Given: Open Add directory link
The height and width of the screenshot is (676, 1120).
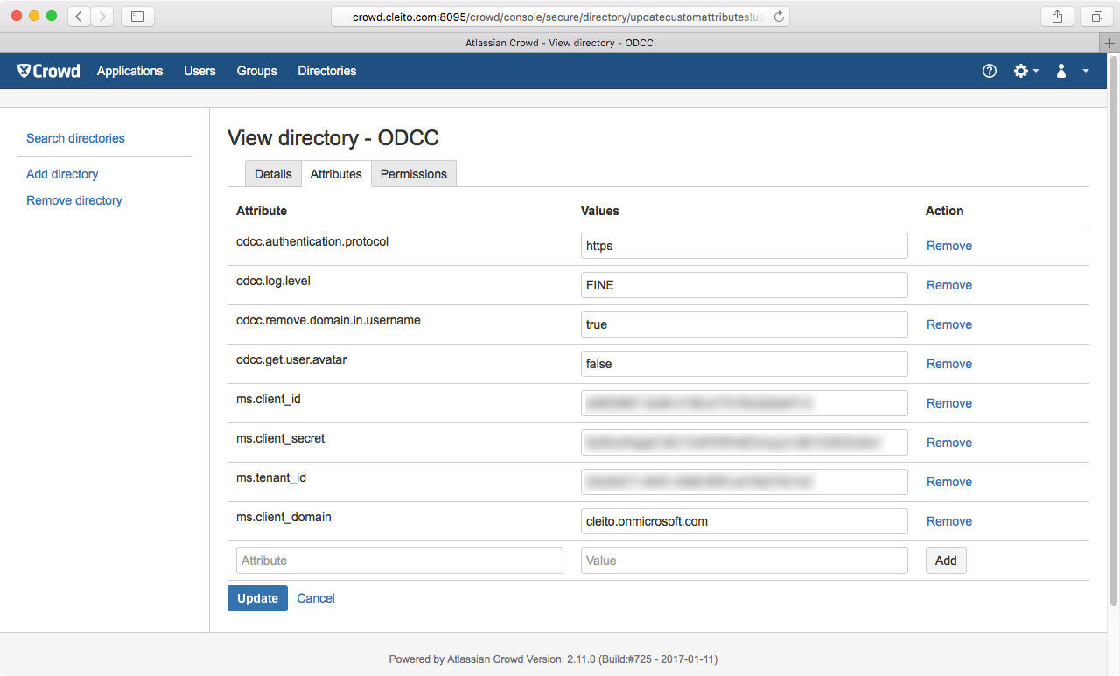Looking at the screenshot, I should coord(62,174).
